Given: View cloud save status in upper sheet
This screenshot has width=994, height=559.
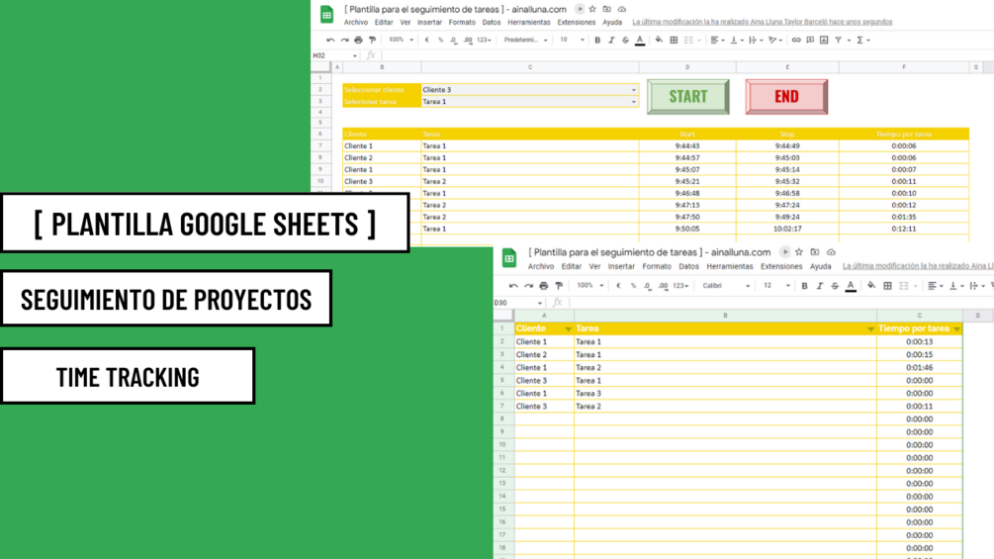Looking at the screenshot, I should (622, 9).
